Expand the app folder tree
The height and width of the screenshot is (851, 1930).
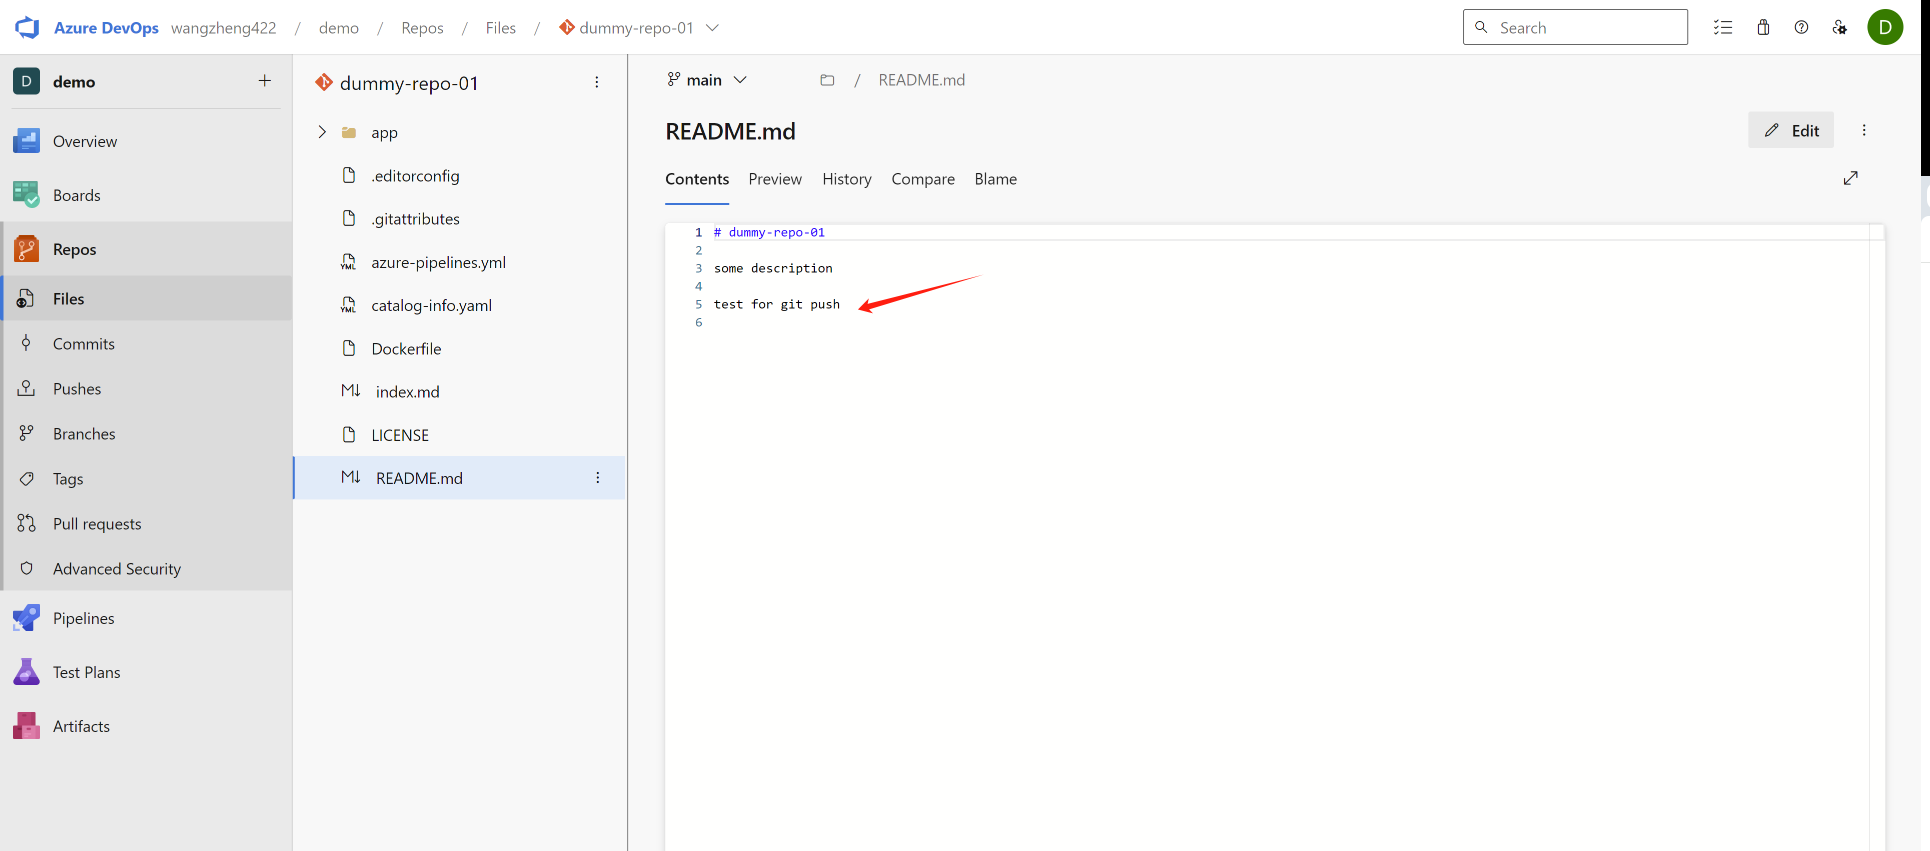322,132
